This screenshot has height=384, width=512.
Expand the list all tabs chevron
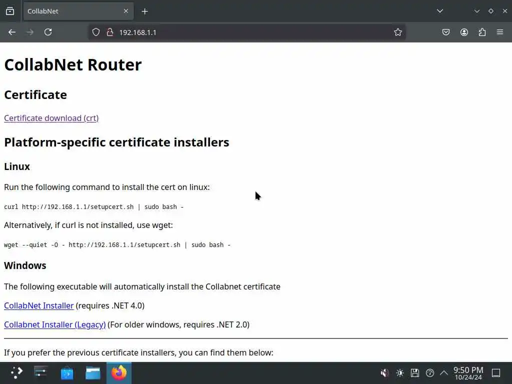click(440, 11)
